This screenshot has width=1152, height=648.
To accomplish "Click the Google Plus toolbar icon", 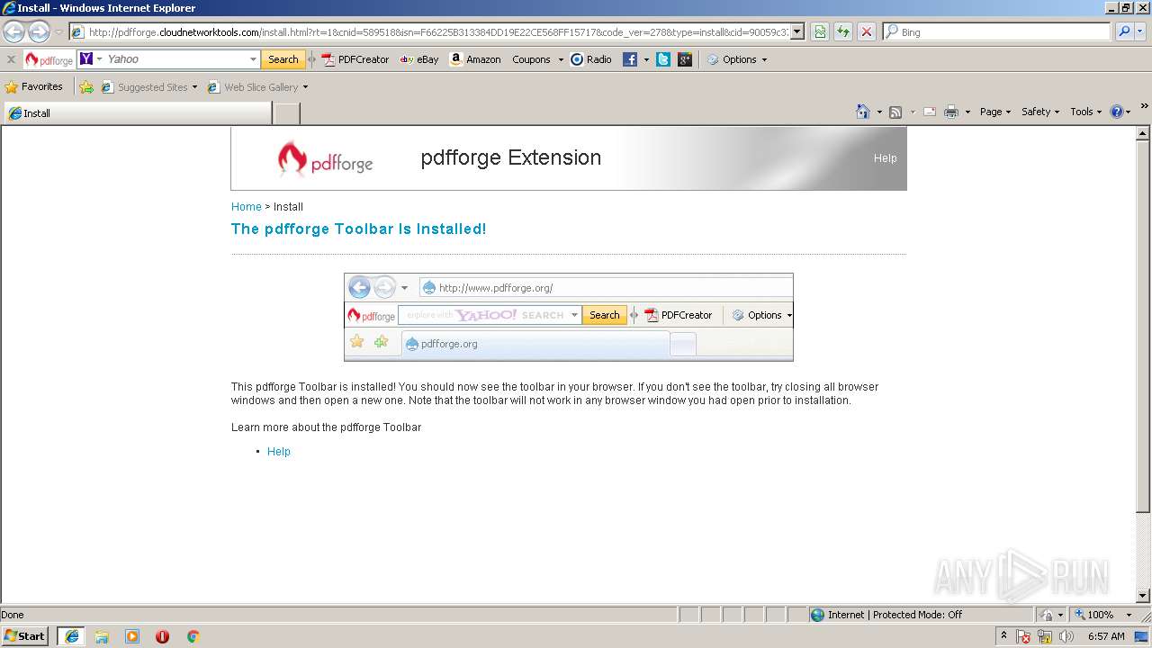I will coord(685,59).
